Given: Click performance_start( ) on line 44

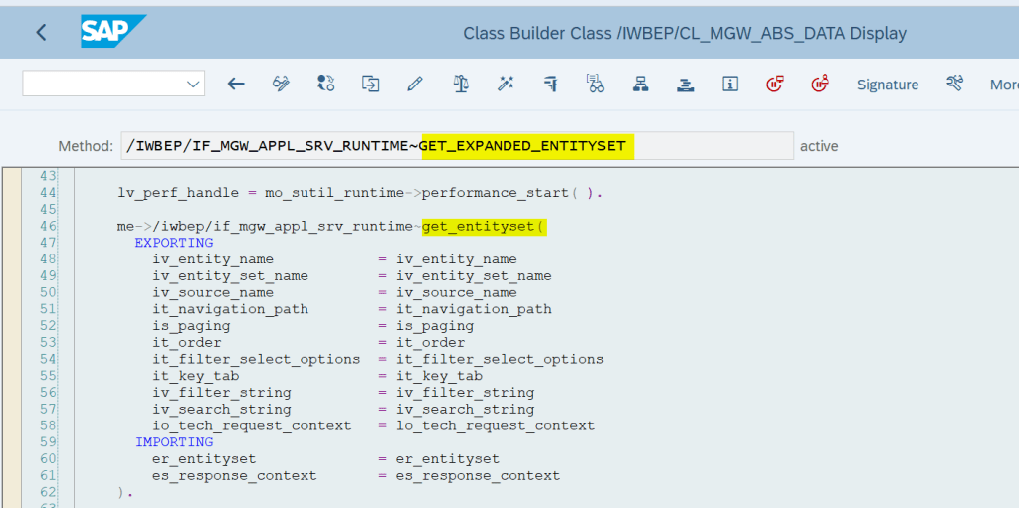Looking at the screenshot, I should pos(509,193).
